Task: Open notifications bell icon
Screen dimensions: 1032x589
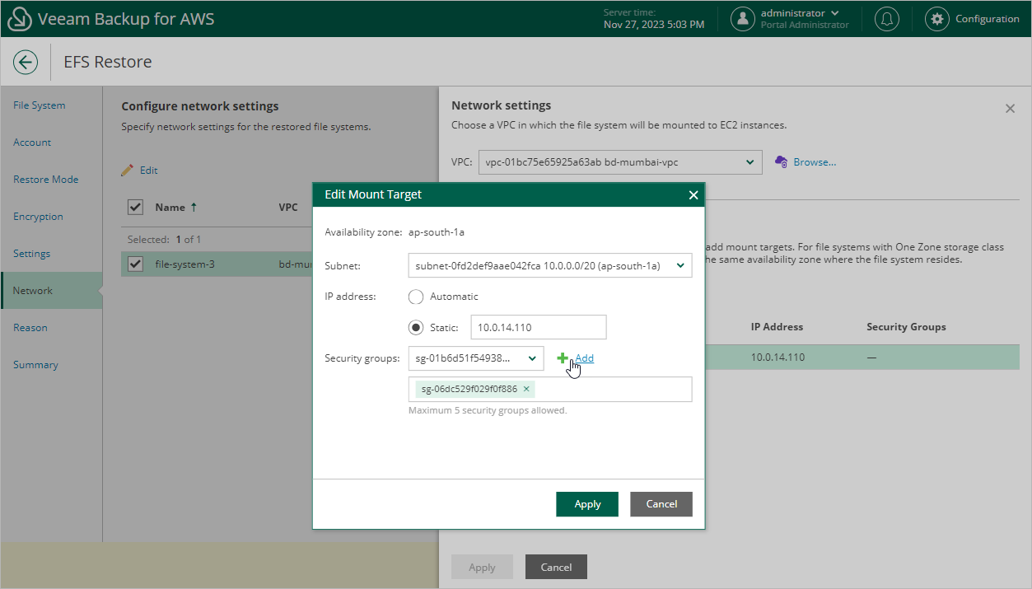Action: click(x=887, y=19)
